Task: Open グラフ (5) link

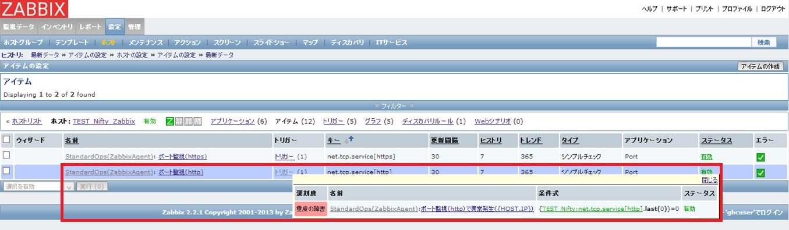Action: pos(373,121)
